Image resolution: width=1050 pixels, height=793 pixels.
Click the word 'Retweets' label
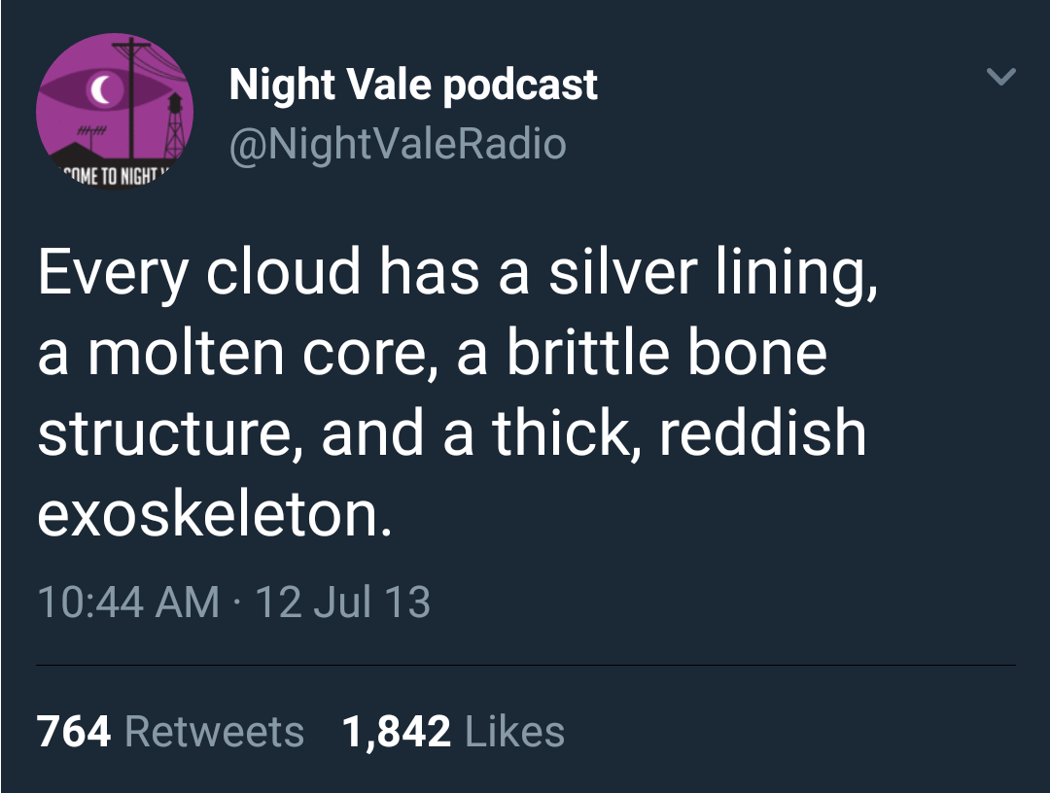pyautogui.click(x=215, y=731)
